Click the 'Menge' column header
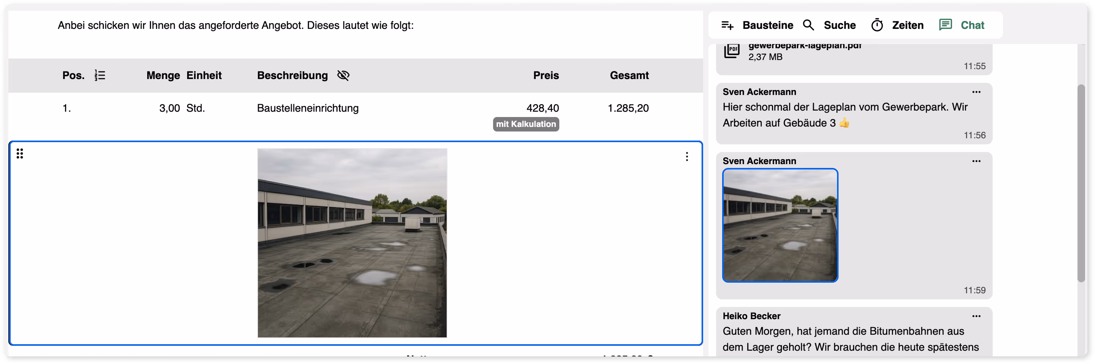Viewport: 1095px width, 364px height. click(163, 75)
